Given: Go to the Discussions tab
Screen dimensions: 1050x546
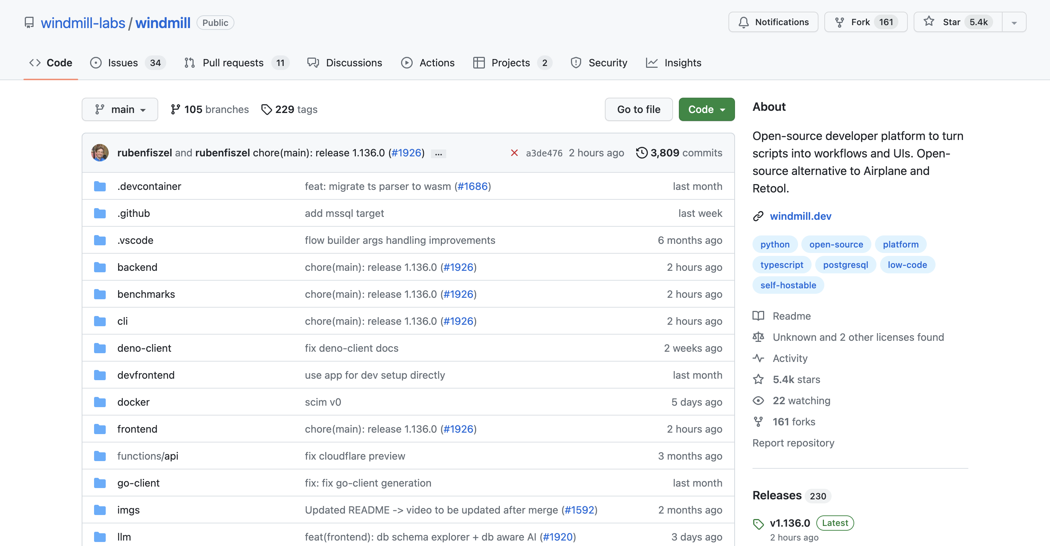Looking at the screenshot, I should coord(345,62).
